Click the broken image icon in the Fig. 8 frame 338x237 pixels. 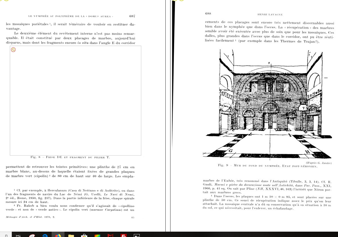[x=13, y=50]
